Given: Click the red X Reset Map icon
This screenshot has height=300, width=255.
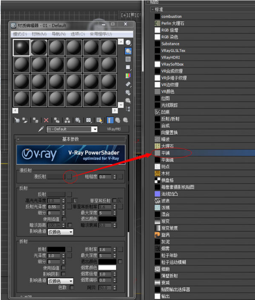Looking at the screenshot, I should 46,120.
